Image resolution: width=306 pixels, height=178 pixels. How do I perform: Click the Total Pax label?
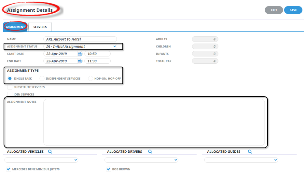click(x=163, y=61)
